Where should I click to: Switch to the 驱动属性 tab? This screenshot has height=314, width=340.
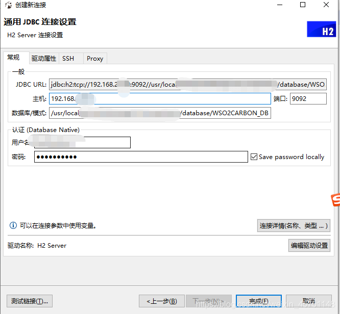pyautogui.click(x=44, y=59)
